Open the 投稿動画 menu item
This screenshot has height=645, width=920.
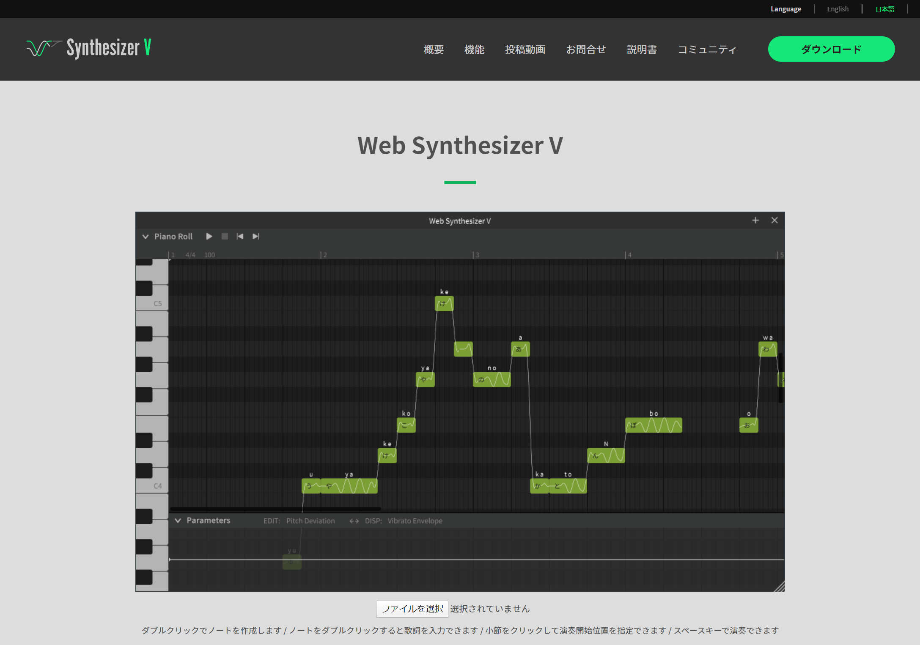[525, 49]
